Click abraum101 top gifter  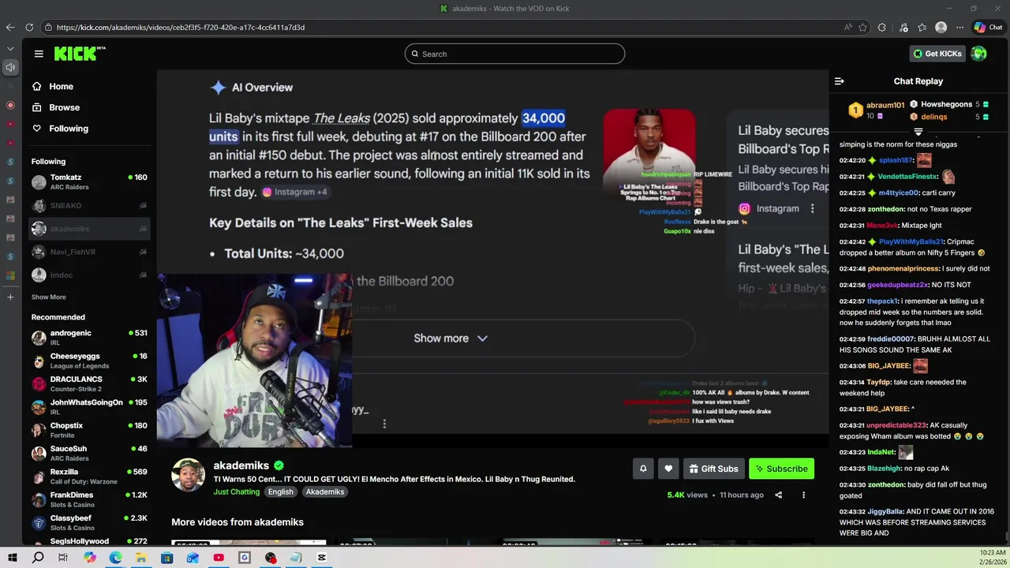pos(885,106)
